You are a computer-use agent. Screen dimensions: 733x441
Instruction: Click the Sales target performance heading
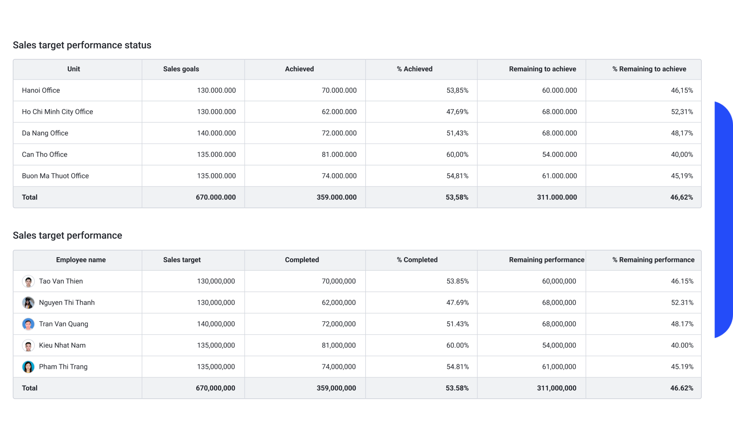(x=68, y=235)
